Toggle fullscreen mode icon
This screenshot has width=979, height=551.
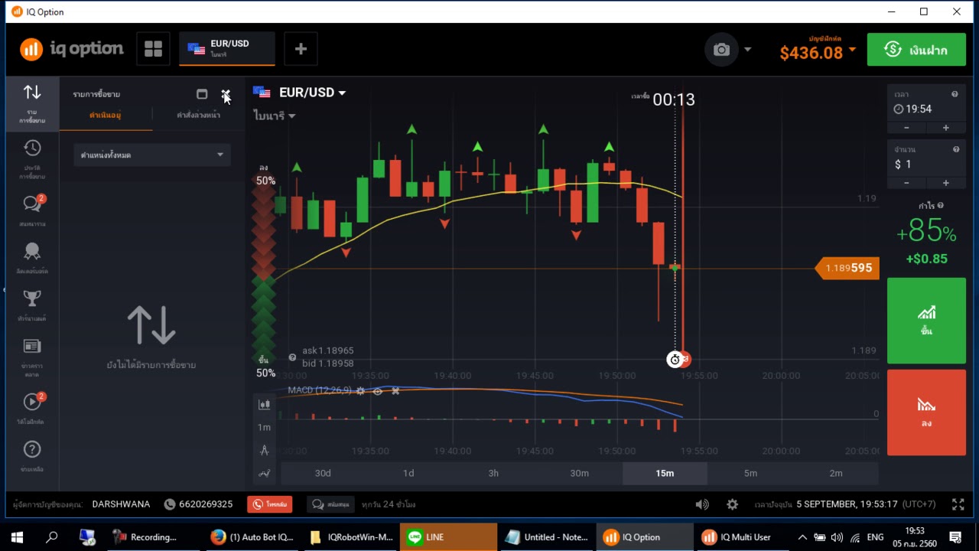pyautogui.click(x=958, y=504)
